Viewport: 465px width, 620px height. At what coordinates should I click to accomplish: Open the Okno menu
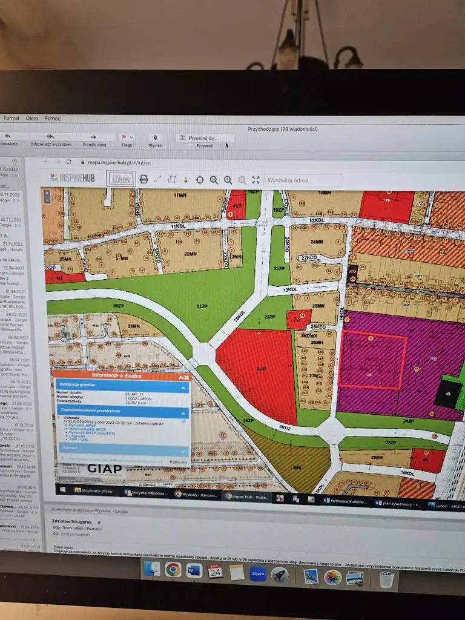click(x=32, y=119)
